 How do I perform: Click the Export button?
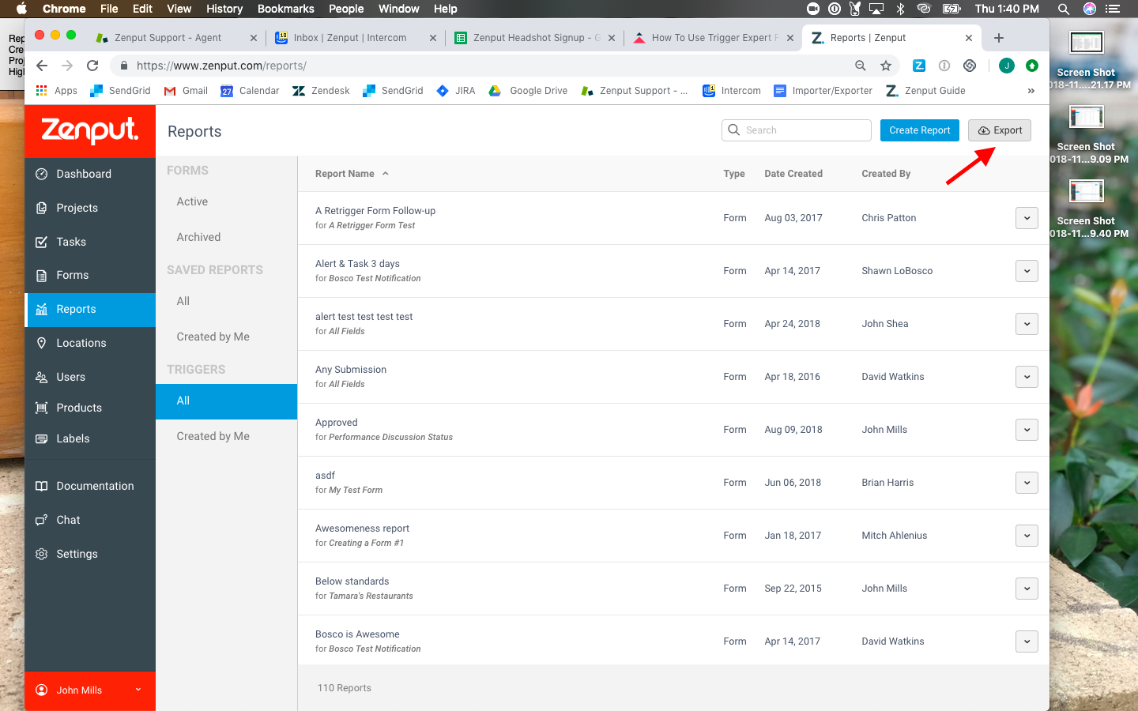1000,130
